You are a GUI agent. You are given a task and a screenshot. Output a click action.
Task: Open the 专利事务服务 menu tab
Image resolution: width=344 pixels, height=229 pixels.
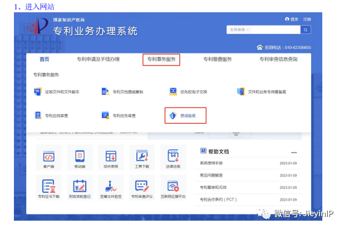pos(161,59)
